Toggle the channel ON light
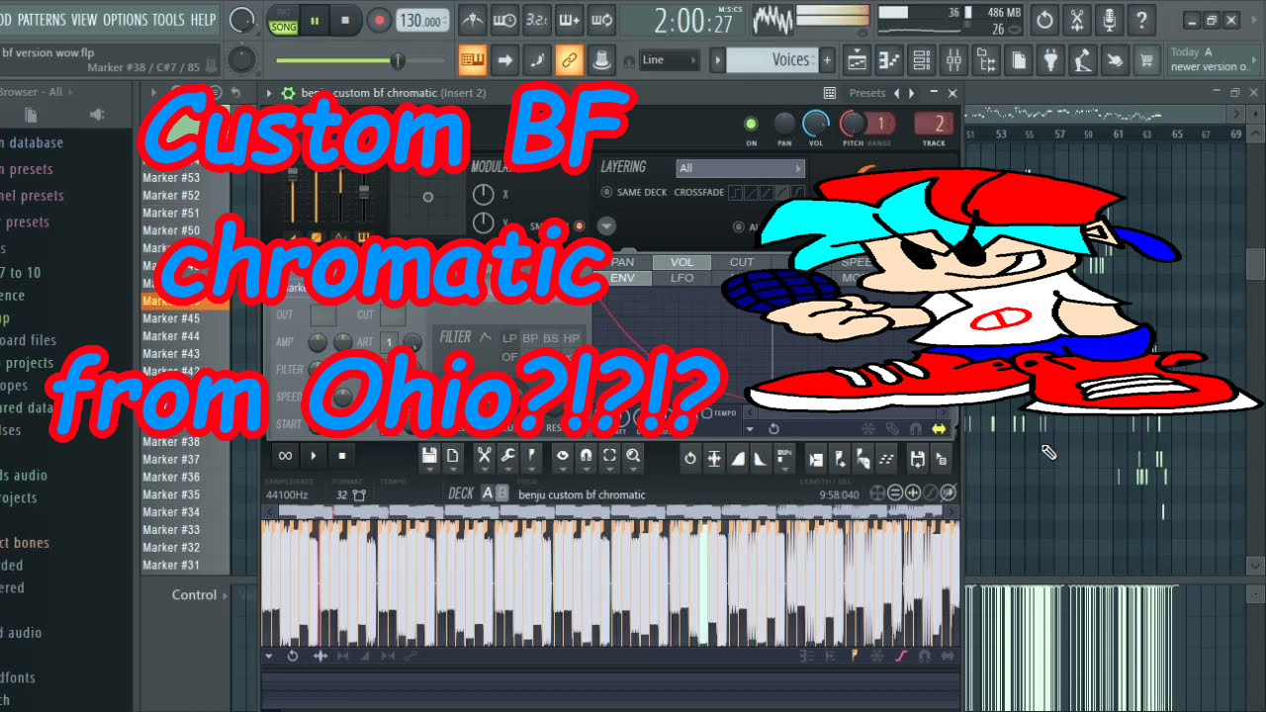This screenshot has height=712, width=1266. tap(751, 124)
